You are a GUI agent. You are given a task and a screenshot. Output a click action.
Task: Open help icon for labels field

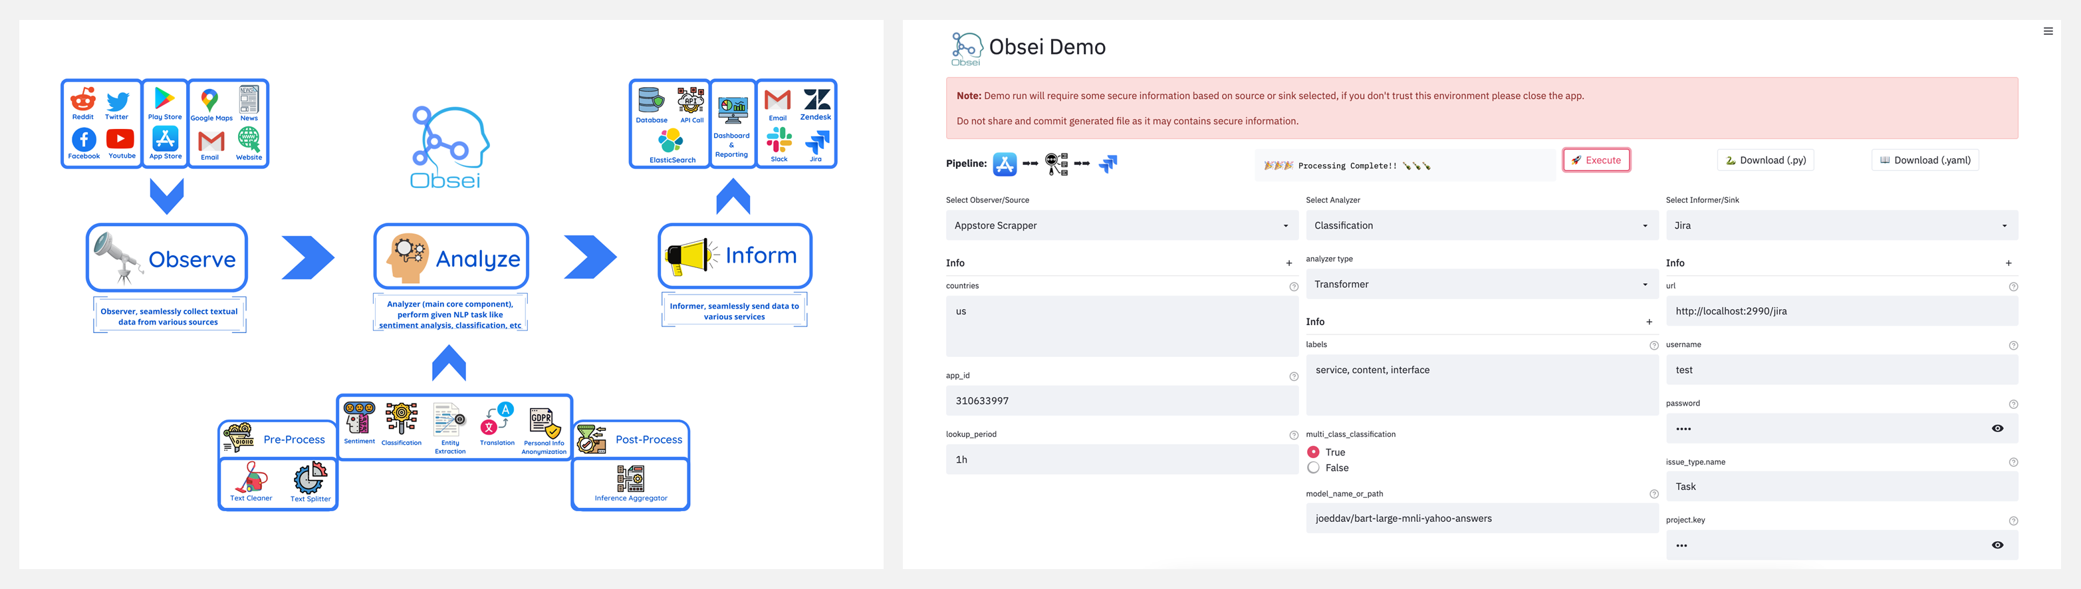(1653, 346)
